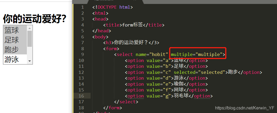Image resolution: width=277 pixels, height=113 pixels.
Task: Click line number 9 in gutter
Action: pos(82,54)
